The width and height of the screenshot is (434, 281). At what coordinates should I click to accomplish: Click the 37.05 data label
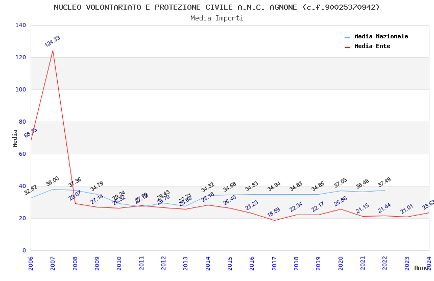pos(340,183)
